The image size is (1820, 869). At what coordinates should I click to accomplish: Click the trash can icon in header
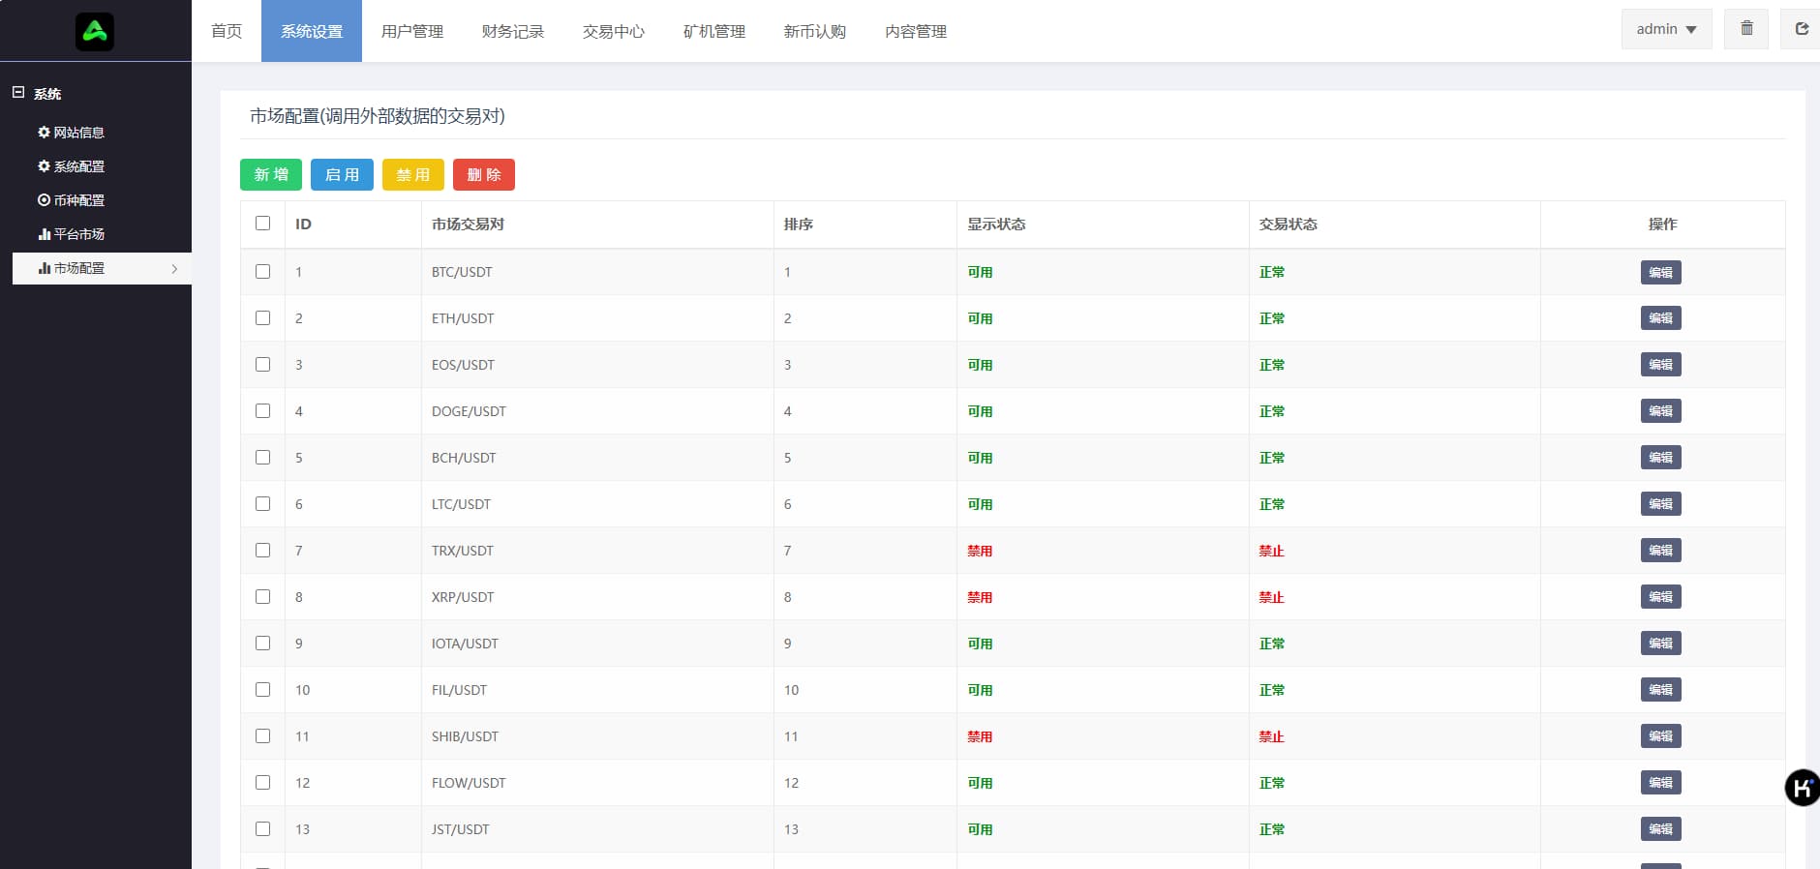click(x=1746, y=29)
